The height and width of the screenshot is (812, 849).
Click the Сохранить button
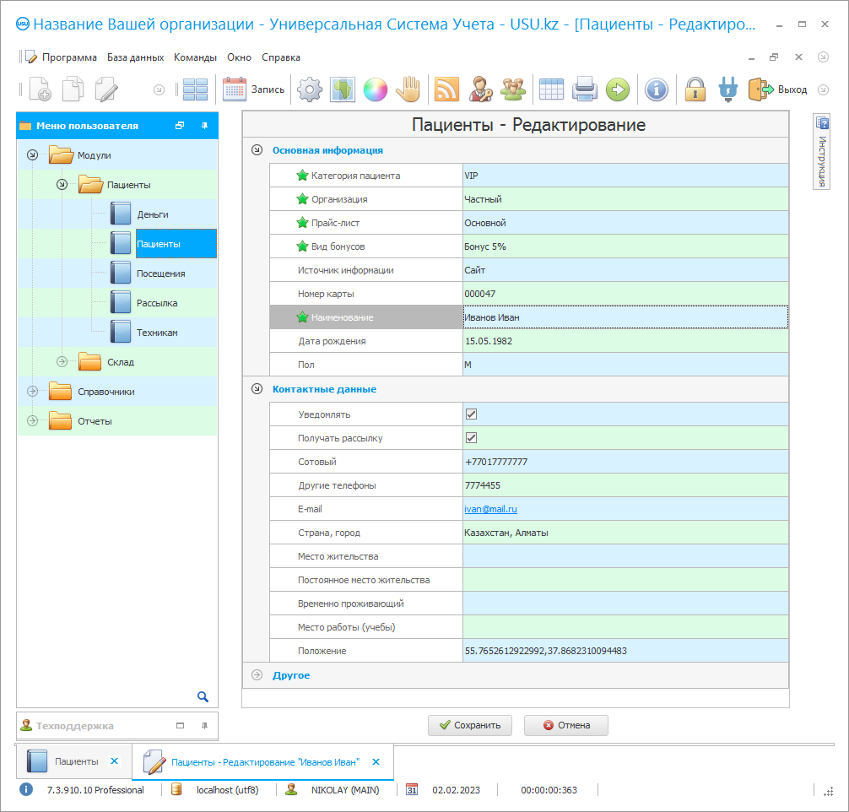pyautogui.click(x=470, y=725)
